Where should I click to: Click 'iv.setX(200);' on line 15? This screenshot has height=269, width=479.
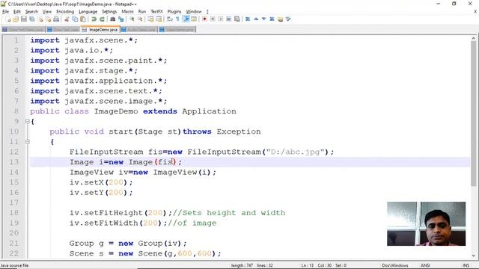101,182
